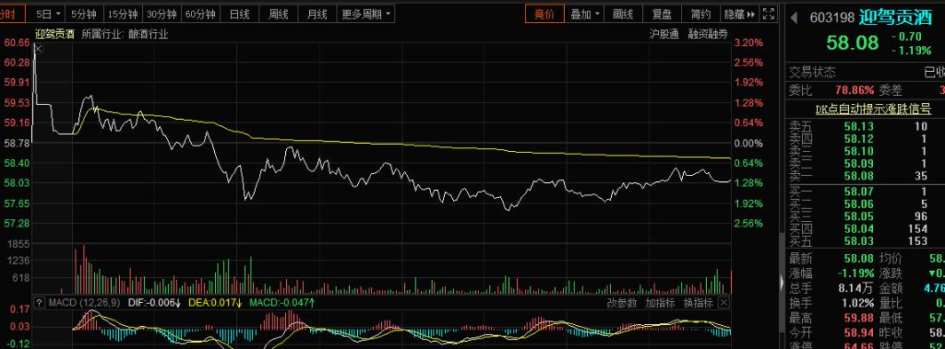This screenshot has width=945, height=349.
Task: Click the MACD (12,26,9) indicator label
Action: [84, 302]
